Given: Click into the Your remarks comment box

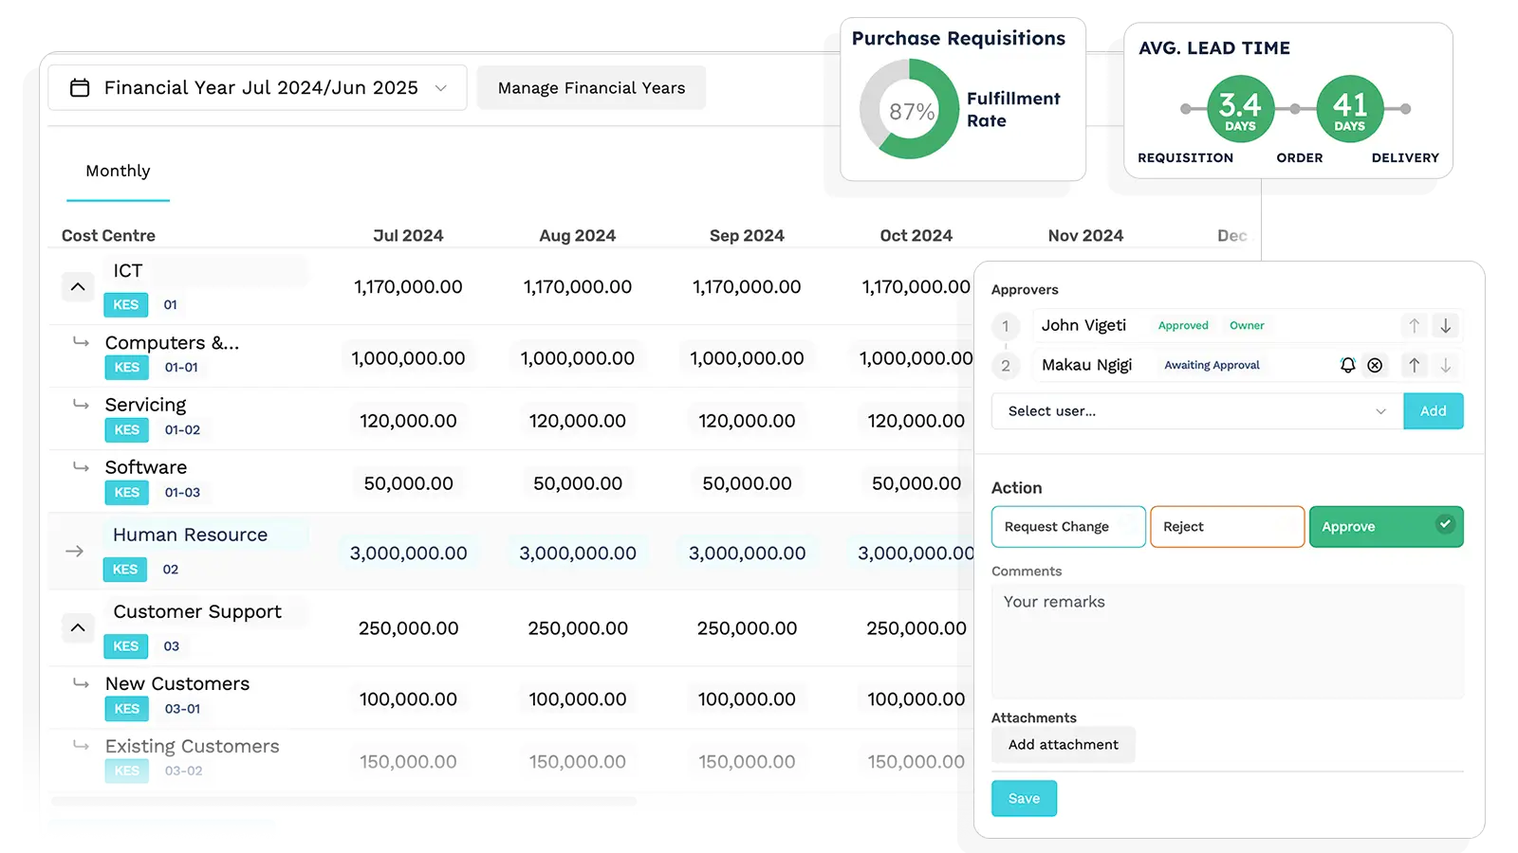Looking at the screenshot, I should coord(1227,642).
